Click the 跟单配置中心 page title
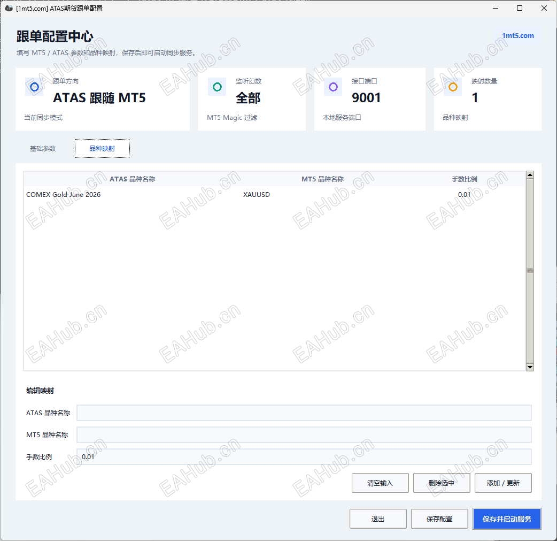This screenshot has height=541, width=557. (55, 36)
